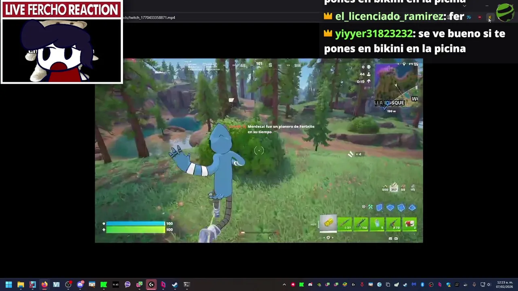Open the terminal app in the taskbar
The width and height of the screenshot is (518, 291).
click(x=187, y=285)
